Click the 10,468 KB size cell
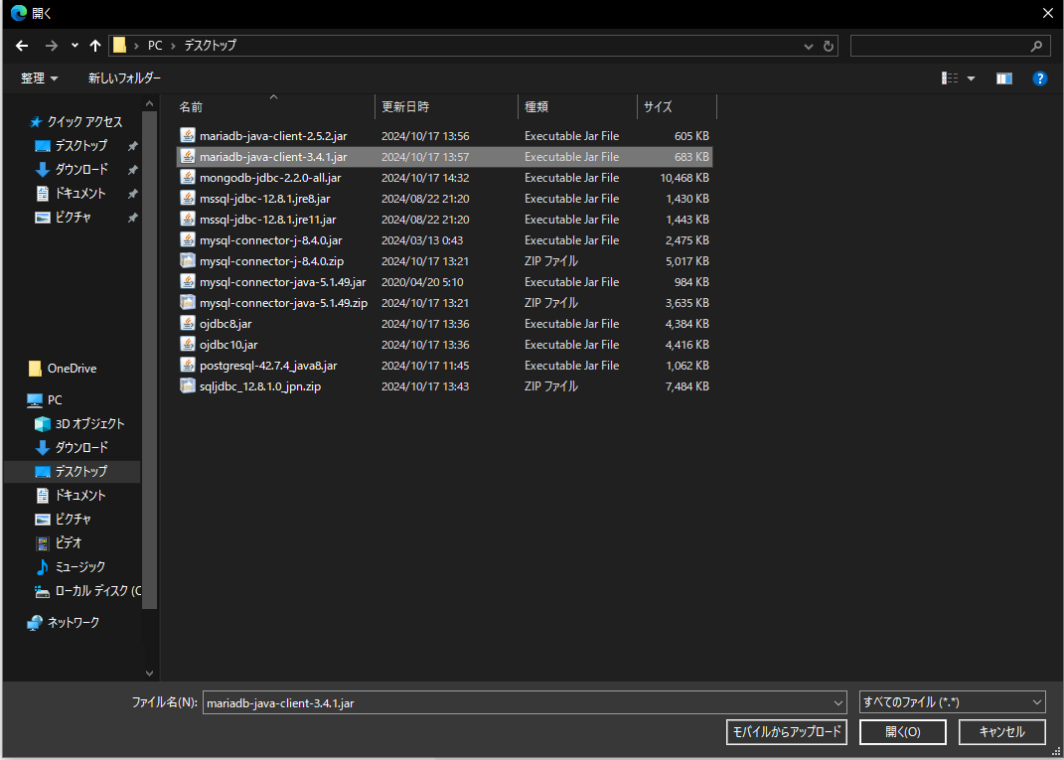The width and height of the screenshot is (1064, 760). tap(684, 178)
